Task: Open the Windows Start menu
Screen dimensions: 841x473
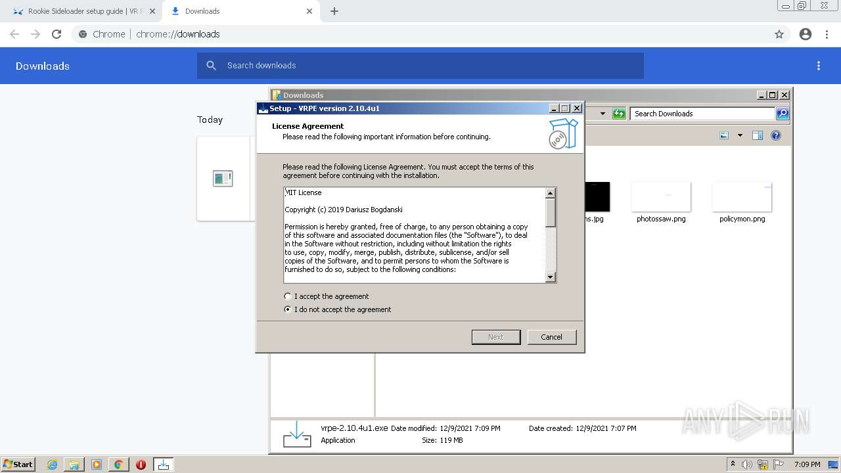Action: (x=18, y=464)
